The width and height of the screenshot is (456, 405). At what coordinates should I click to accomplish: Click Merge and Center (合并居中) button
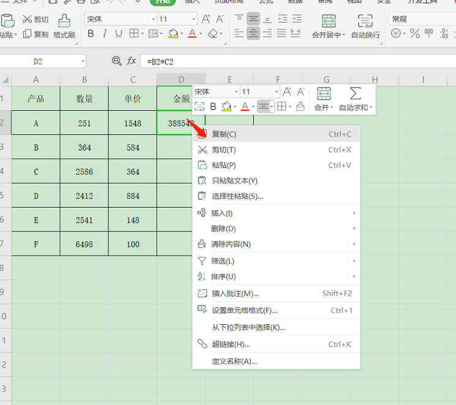329,27
